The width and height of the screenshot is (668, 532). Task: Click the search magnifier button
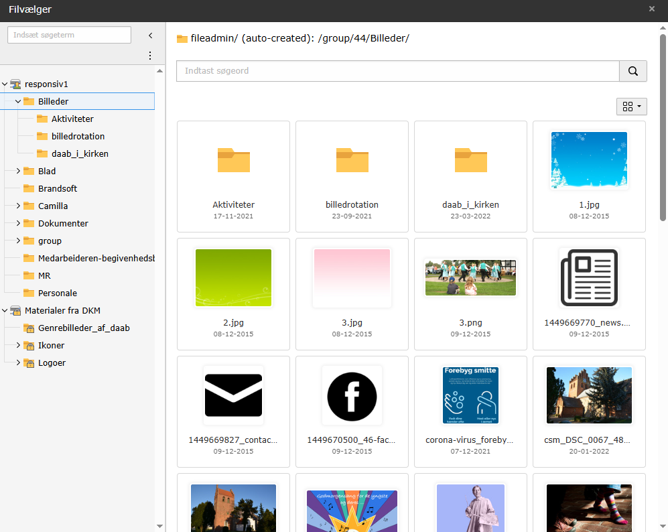[x=632, y=71]
